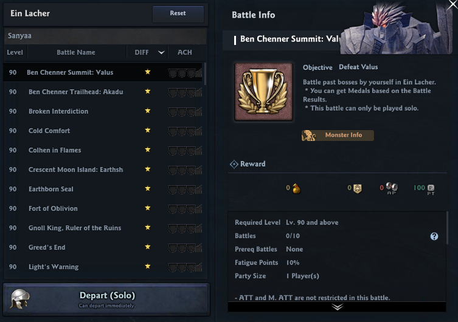Select Ben Chenner Trailhead: Akadu battle
Viewport: 458px width, 322px height.
click(76, 92)
